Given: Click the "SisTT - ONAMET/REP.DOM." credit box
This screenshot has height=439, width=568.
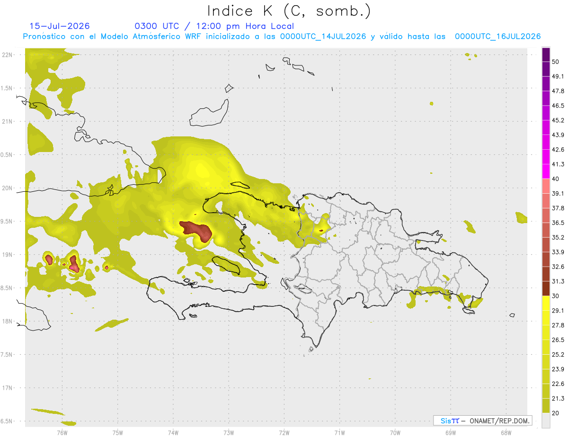Looking at the screenshot, I should pos(482,421).
